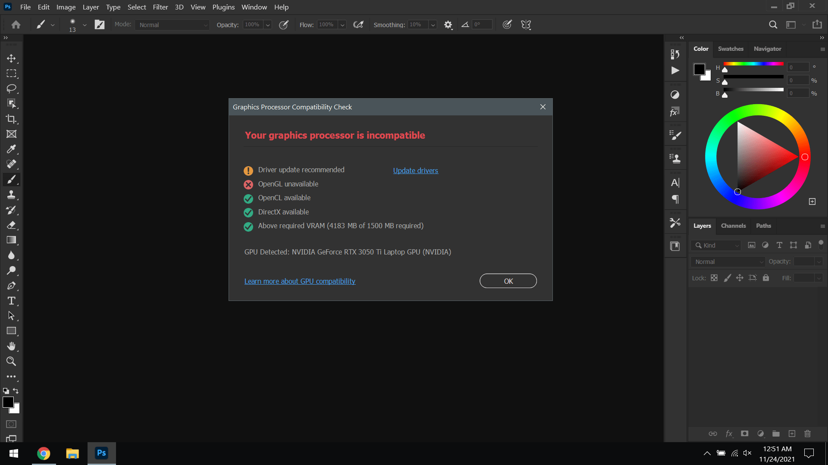This screenshot has width=828, height=465.
Task: Open the layer filter Kind dropdown
Action: click(x=715, y=245)
